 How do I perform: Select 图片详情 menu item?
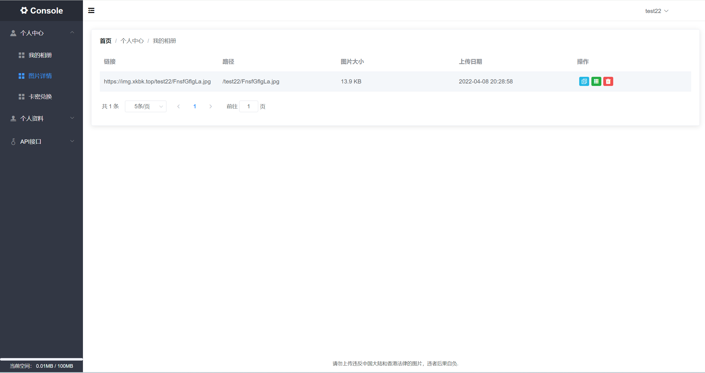coord(40,76)
